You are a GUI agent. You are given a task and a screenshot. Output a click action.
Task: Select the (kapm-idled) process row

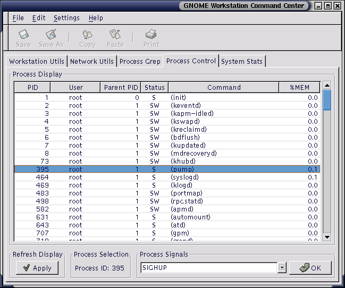click(x=167, y=113)
